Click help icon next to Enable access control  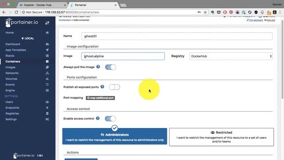[98, 118]
